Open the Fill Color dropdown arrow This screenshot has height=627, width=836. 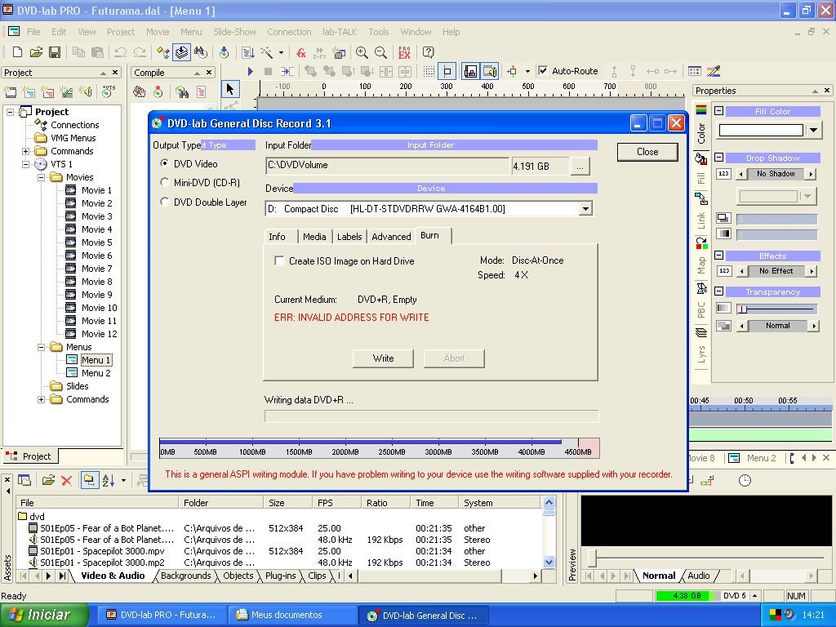click(813, 130)
